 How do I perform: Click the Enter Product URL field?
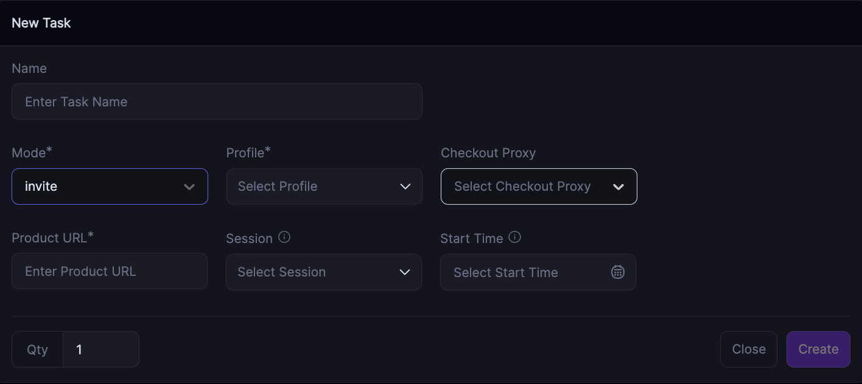click(x=110, y=271)
